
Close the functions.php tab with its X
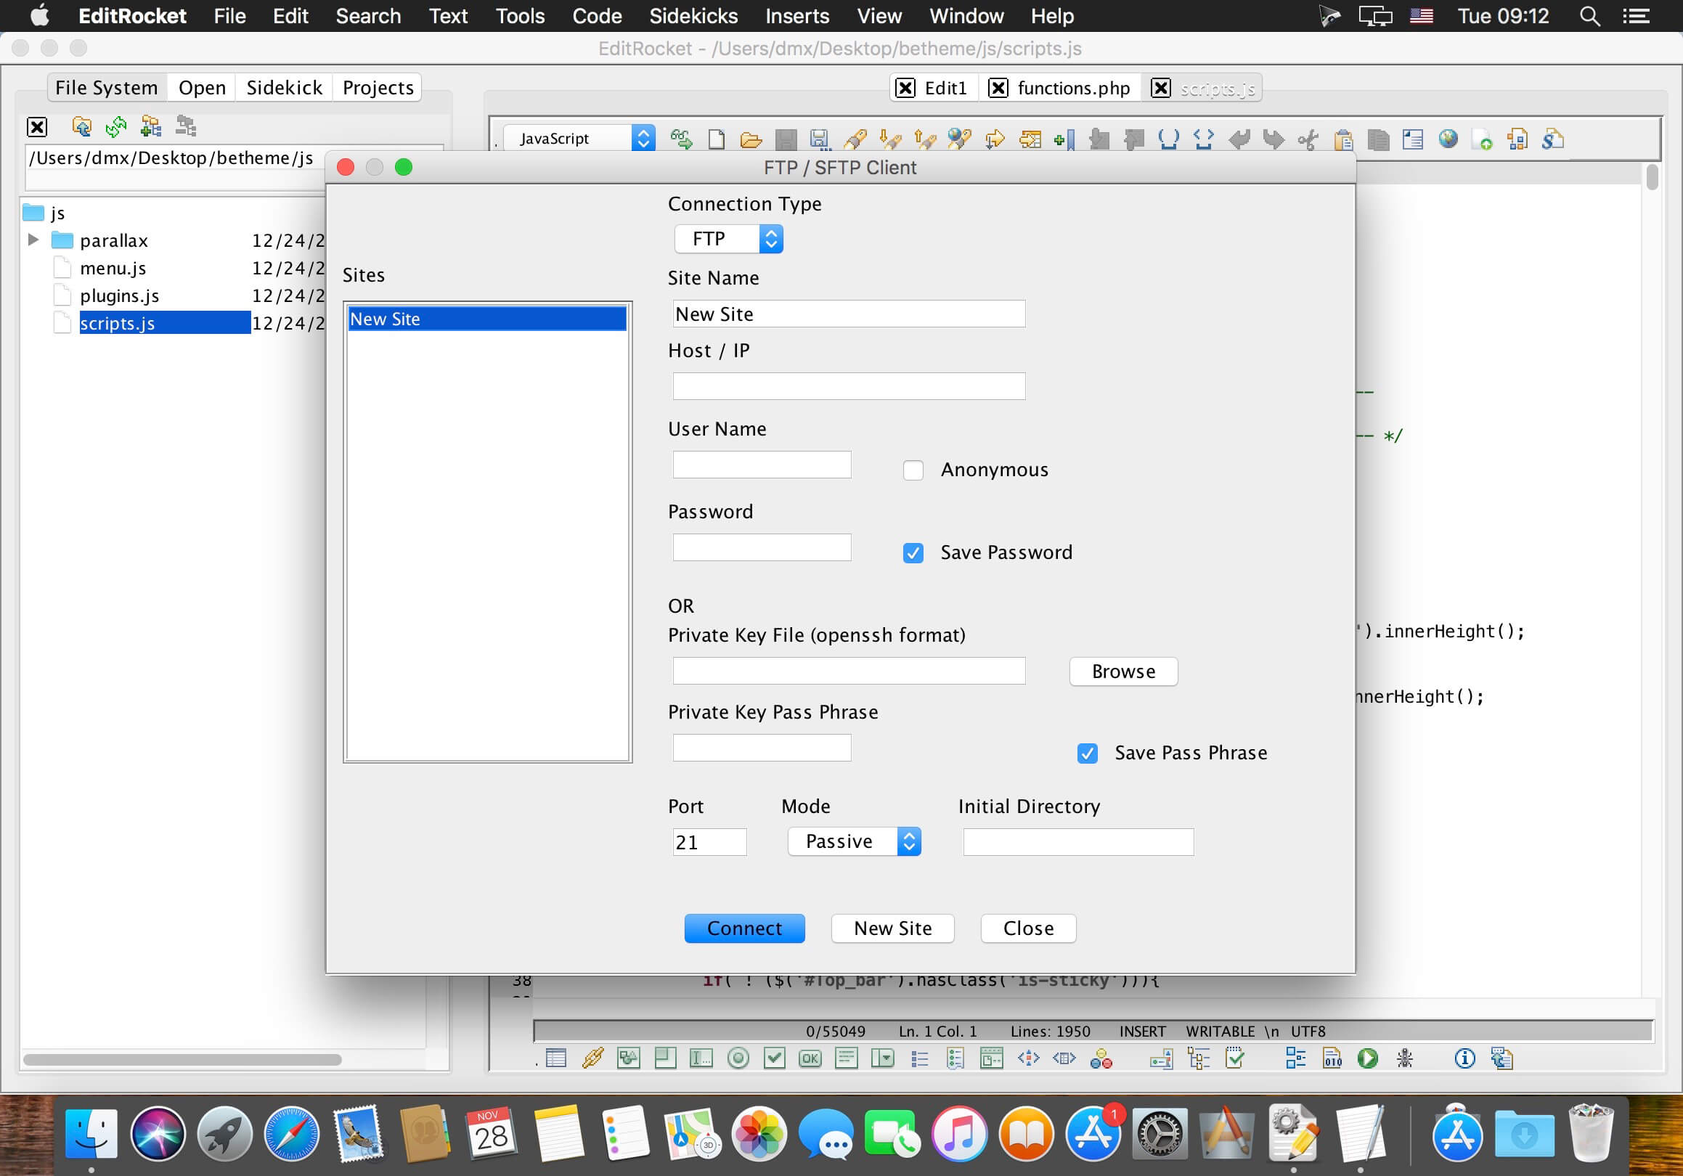point(998,89)
